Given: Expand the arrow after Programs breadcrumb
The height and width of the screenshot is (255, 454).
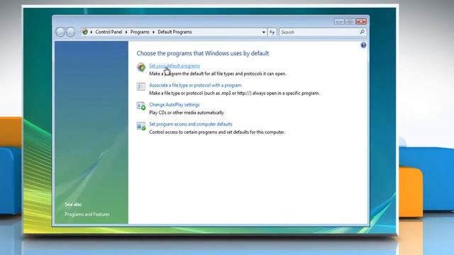Looking at the screenshot, I should pyautogui.click(x=153, y=32).
